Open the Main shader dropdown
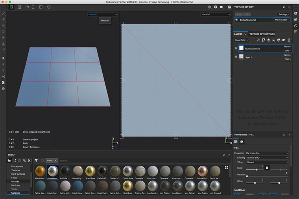The image size is (299, 199). (x=282, y=20)
